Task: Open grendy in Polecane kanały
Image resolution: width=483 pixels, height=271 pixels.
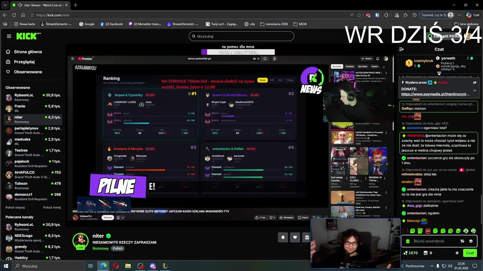Action: pyautogui.click(x=33, y=249)
